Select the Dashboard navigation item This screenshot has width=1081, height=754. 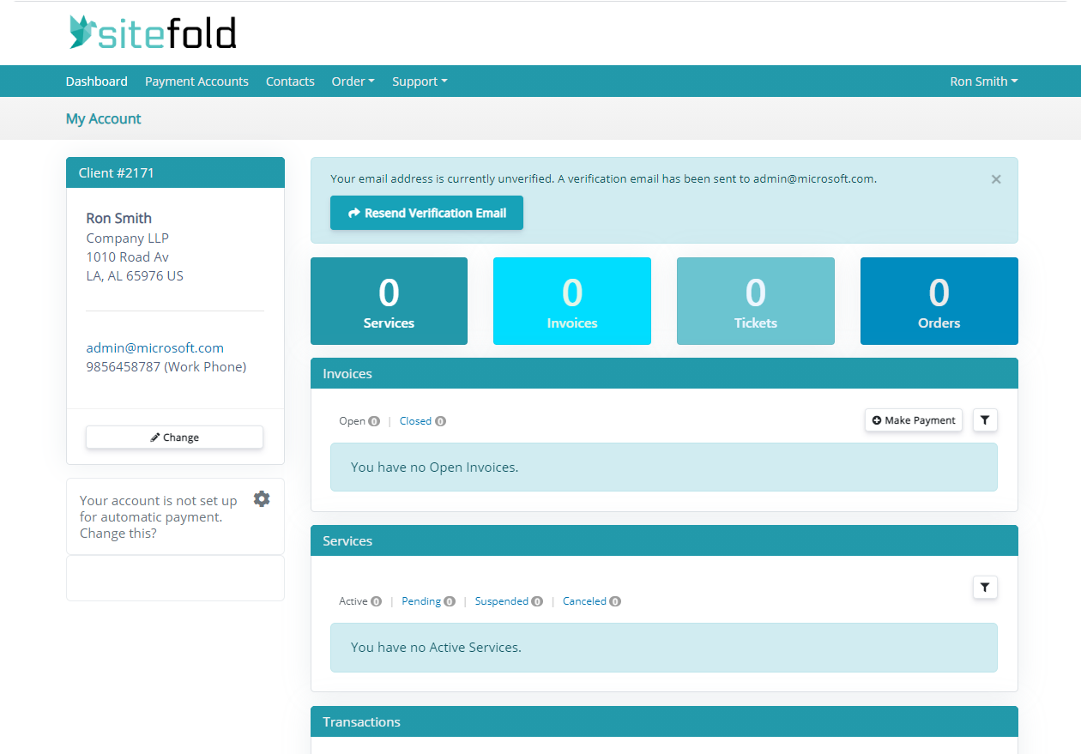[x=96, y=81]
